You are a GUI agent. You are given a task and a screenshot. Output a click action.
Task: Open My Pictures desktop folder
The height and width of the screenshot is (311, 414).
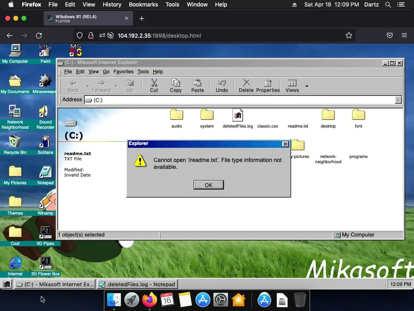click(x=15, y=175)
